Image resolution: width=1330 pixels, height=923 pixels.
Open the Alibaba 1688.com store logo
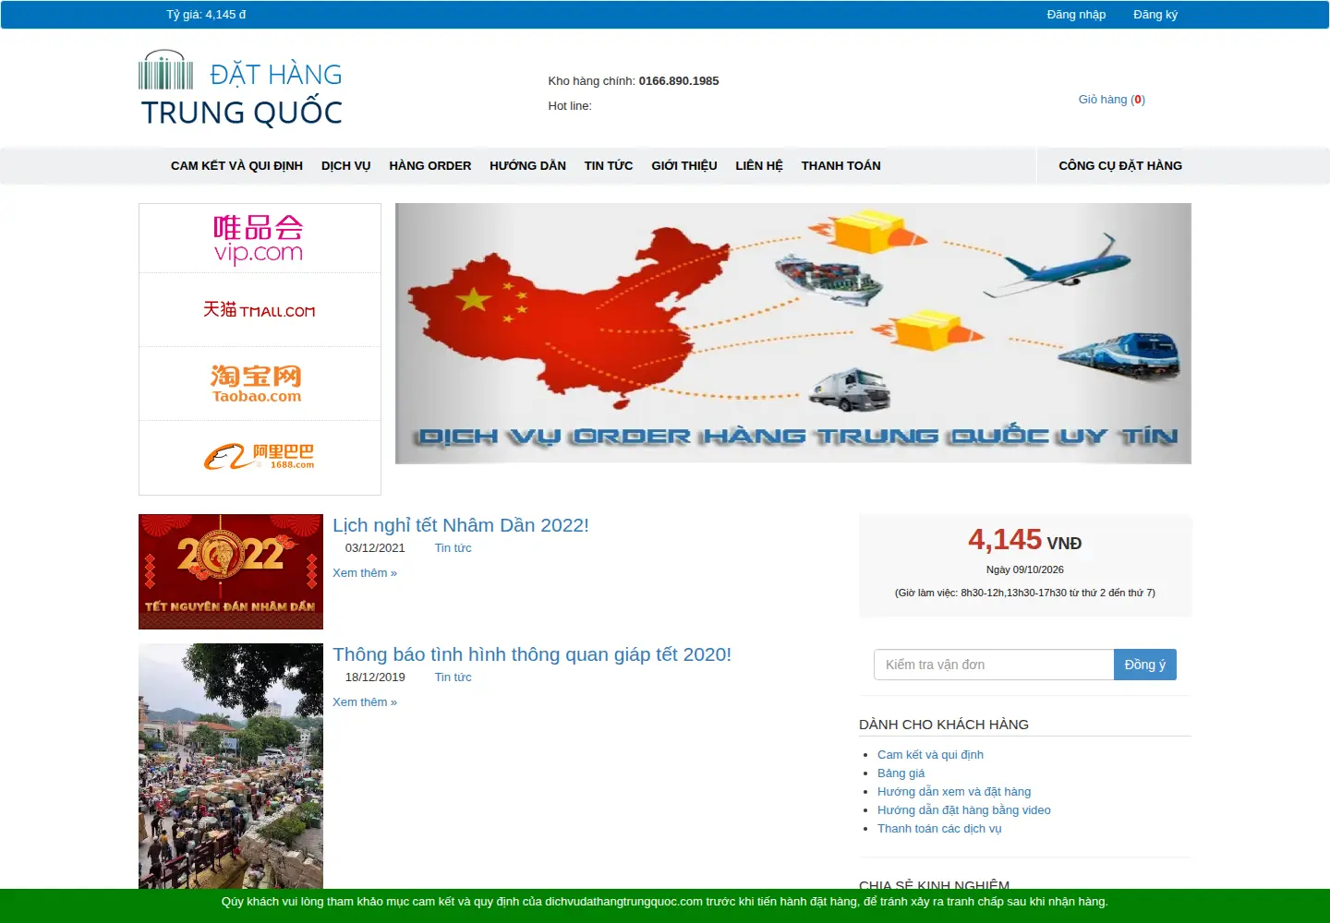[260, 456]
